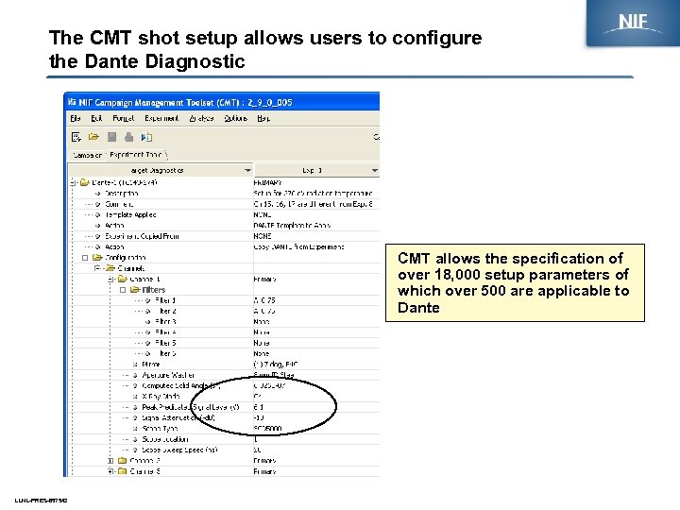Switch to the Campaign tab
The image size is (680, 510).
pos(88,155)
